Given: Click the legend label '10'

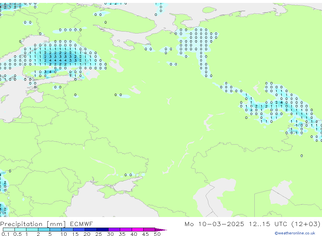Looking at the screenshot, I should pos(64,234).
